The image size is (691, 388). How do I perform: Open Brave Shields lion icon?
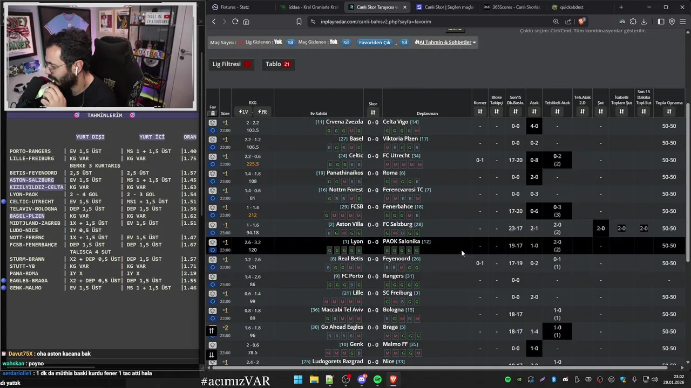click(x=581, y=22)
